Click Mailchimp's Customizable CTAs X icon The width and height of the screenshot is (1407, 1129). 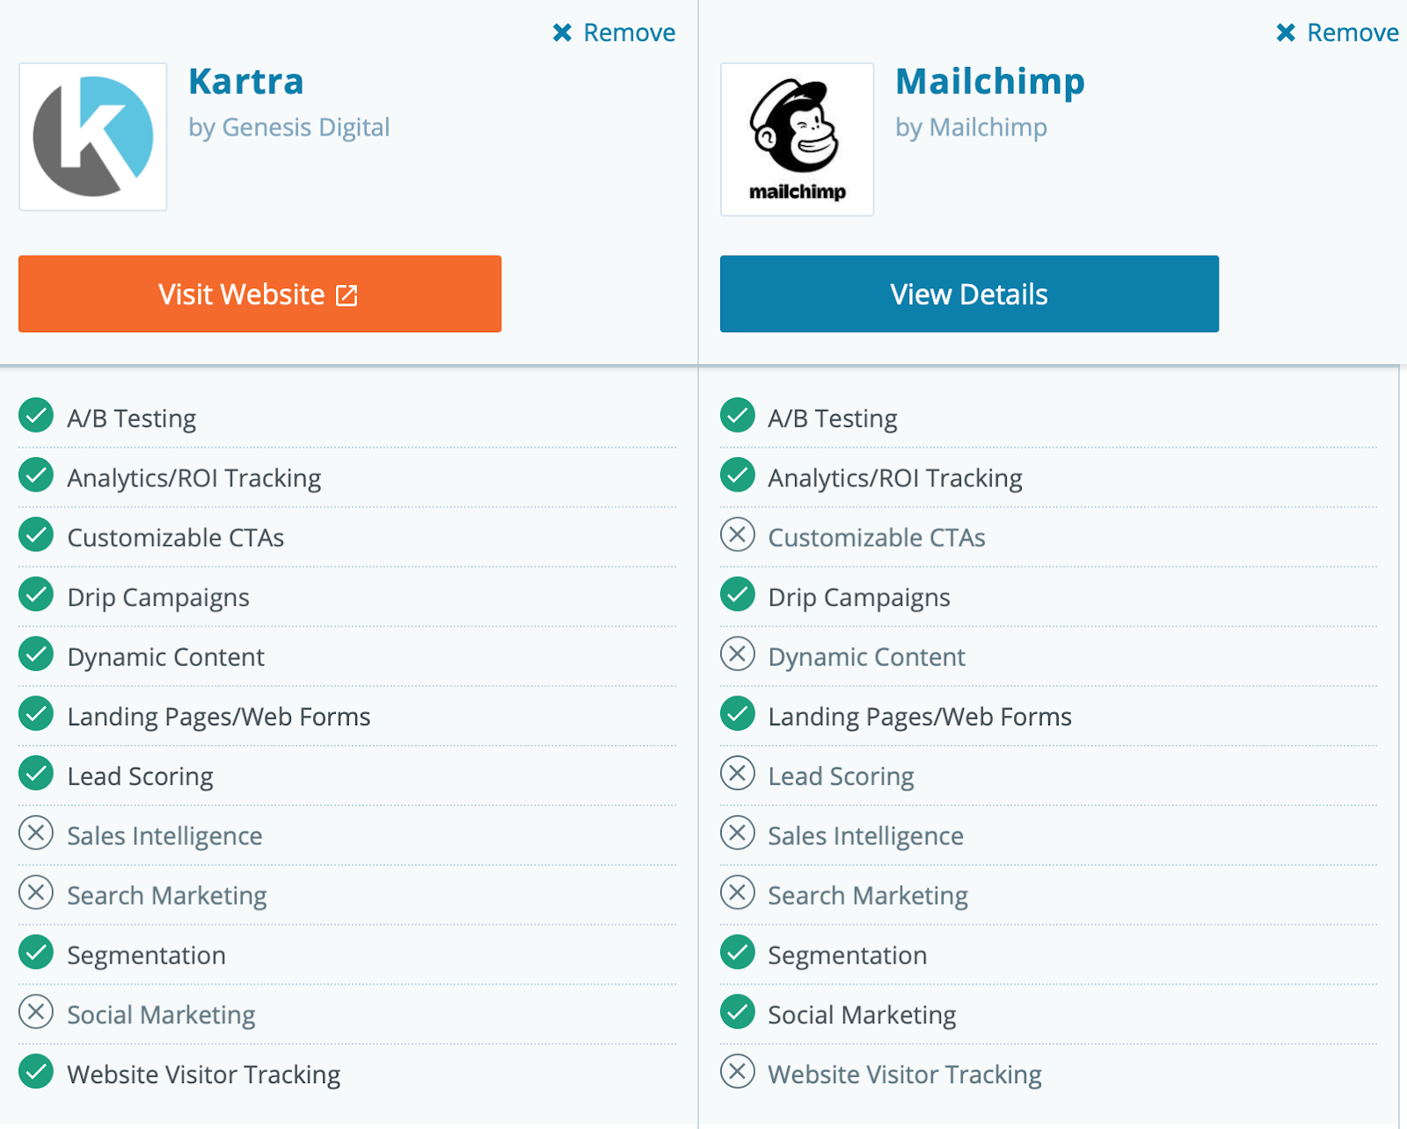pyautogui.click(x=737, y=535)
